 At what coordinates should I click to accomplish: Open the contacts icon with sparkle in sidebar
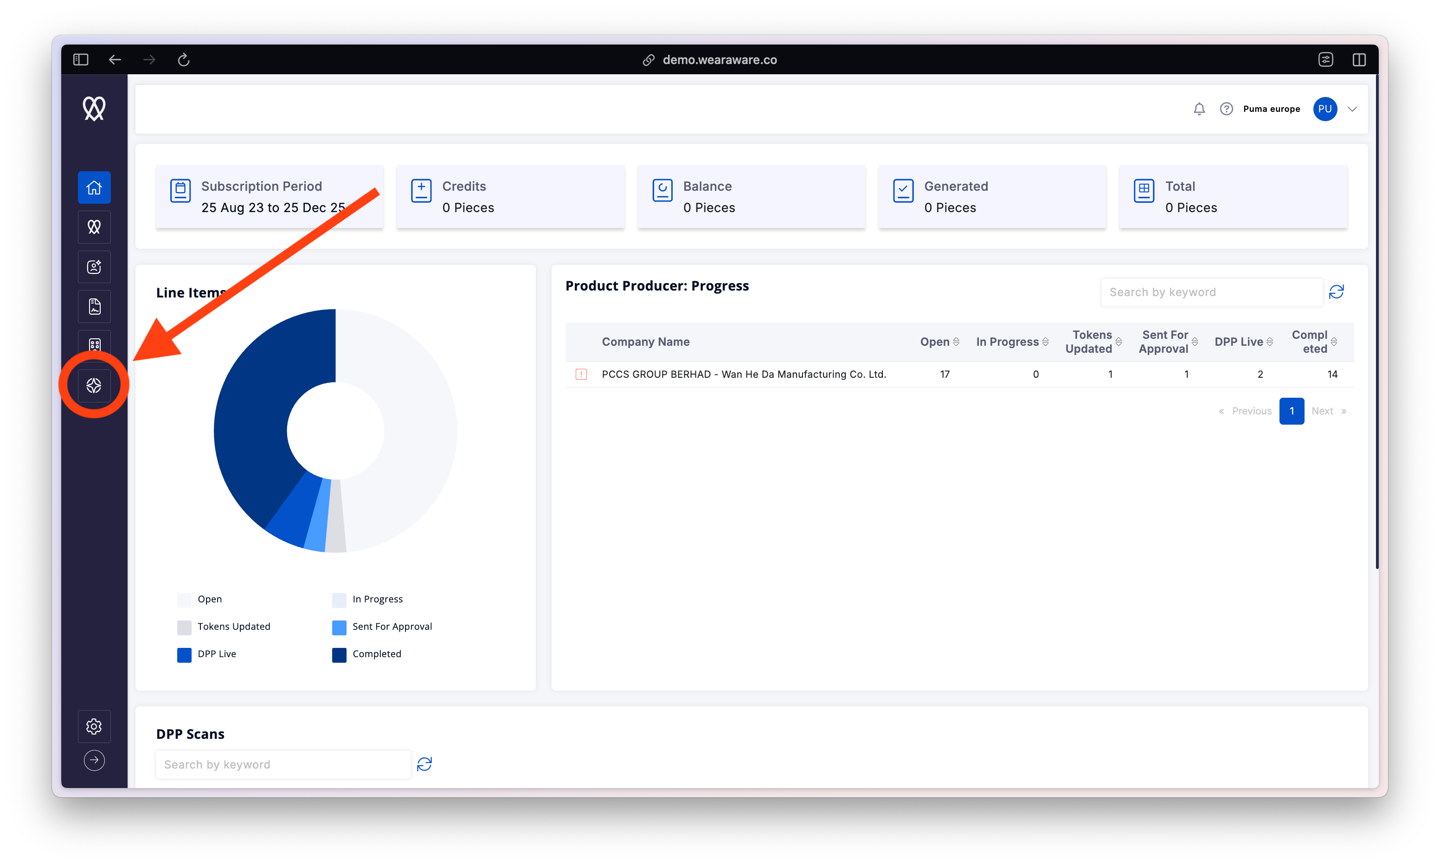[x=94, y=267]
